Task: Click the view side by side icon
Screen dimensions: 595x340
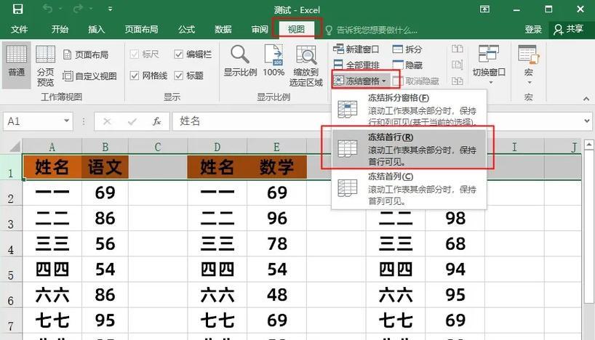Action: pos(458,49)
